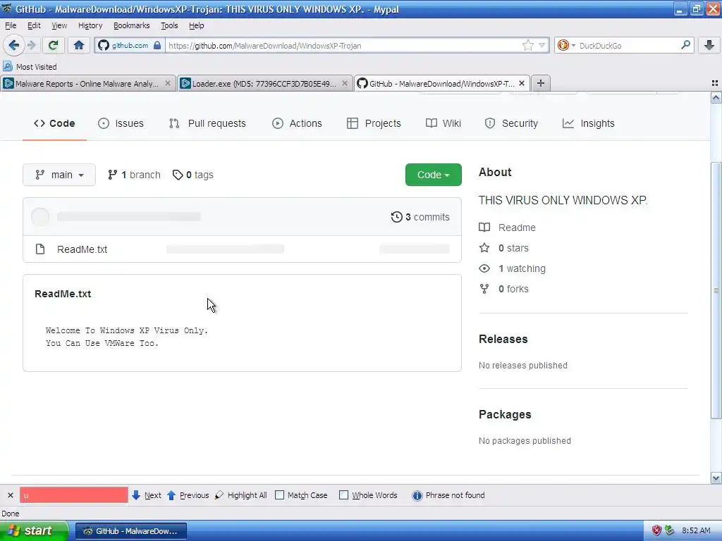
Task: Click the search magnifier icon in search box
Action: click(x=685, y=45)
